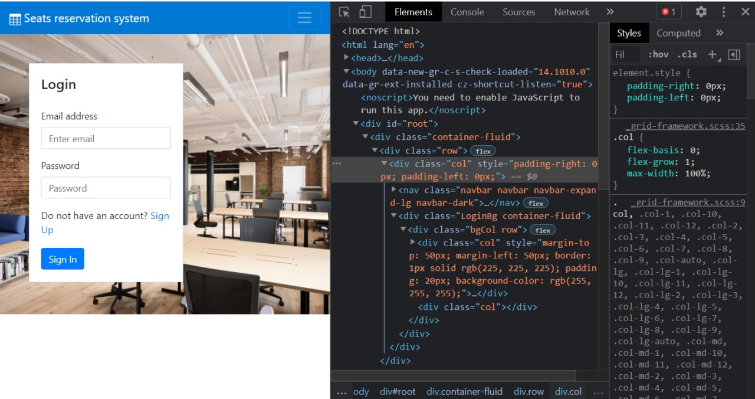Click the red error count badge
This screenshot has width=755, height=399.
[x=669, y=12]
